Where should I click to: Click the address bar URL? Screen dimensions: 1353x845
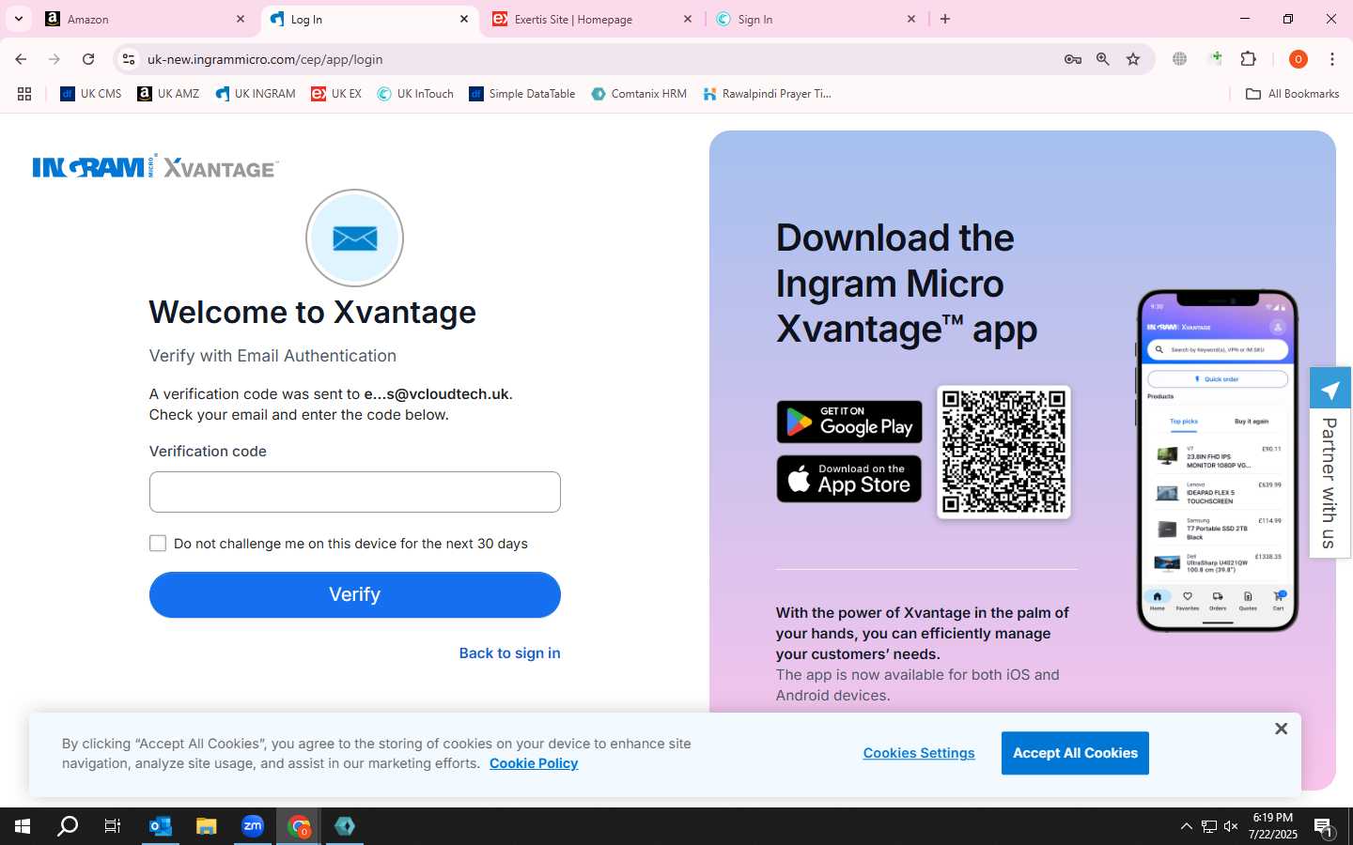pyautogui.click(x=265, y=59)
